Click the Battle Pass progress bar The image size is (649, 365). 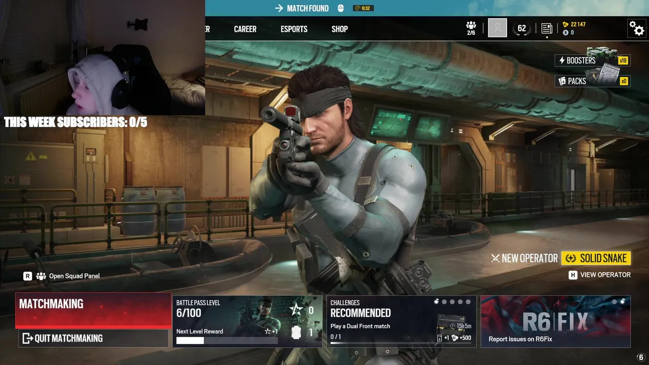click(227, 341)
